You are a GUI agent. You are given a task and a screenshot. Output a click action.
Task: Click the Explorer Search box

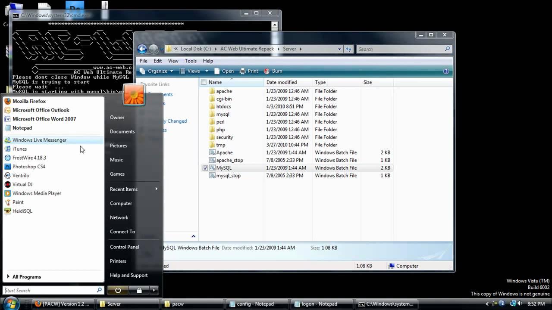click(404, 49)
